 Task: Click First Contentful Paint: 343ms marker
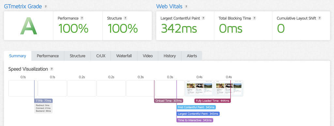click(x=196, y=107)
